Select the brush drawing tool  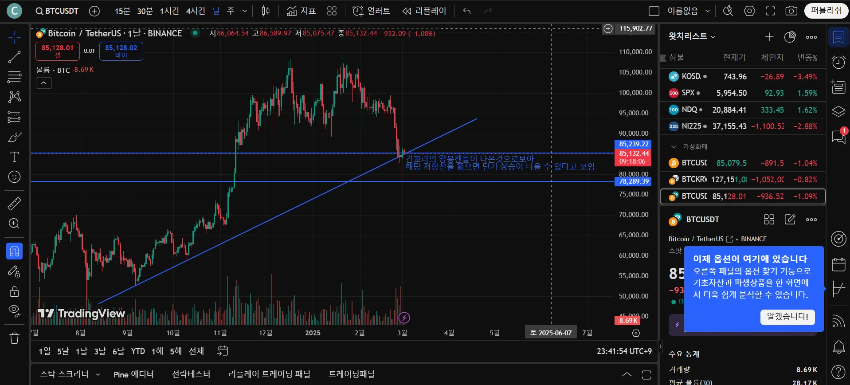(15, 137)
